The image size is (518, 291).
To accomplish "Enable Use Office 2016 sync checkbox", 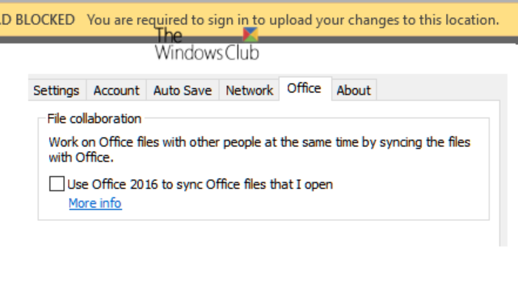I will [x=57, y=184].
